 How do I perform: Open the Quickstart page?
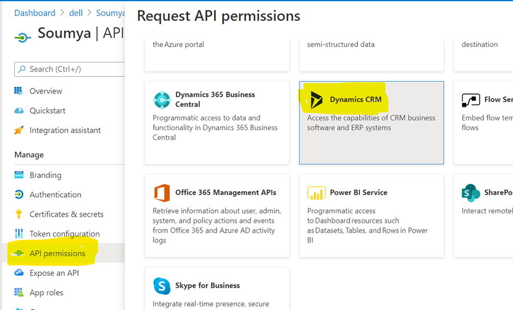[x=47, y=111]
